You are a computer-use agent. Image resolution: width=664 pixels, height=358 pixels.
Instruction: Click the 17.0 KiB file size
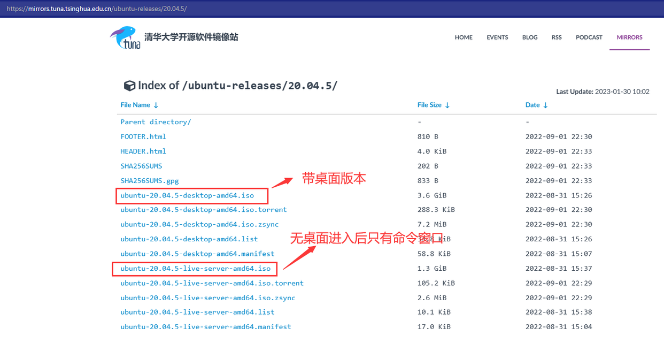[434, 326]
